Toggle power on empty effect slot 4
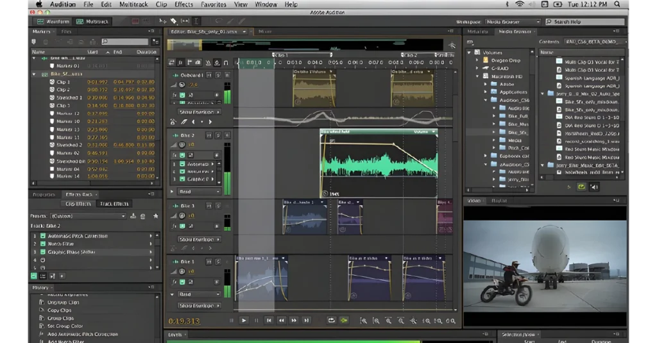 [x=43, y=260]
